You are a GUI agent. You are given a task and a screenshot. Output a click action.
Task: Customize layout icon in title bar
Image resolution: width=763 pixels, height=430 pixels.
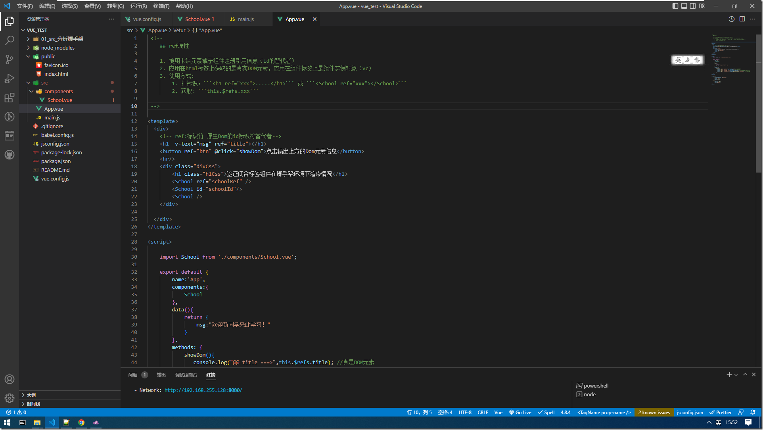702,6
